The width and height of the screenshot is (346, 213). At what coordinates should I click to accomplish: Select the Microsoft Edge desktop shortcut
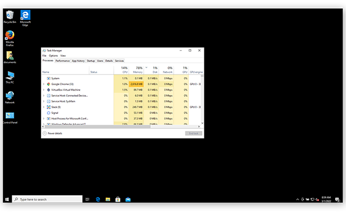(26, 18)
